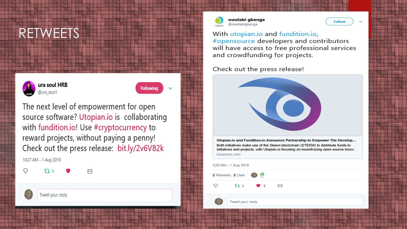Click the reply field under ura soul's tweet

(105, 195)
